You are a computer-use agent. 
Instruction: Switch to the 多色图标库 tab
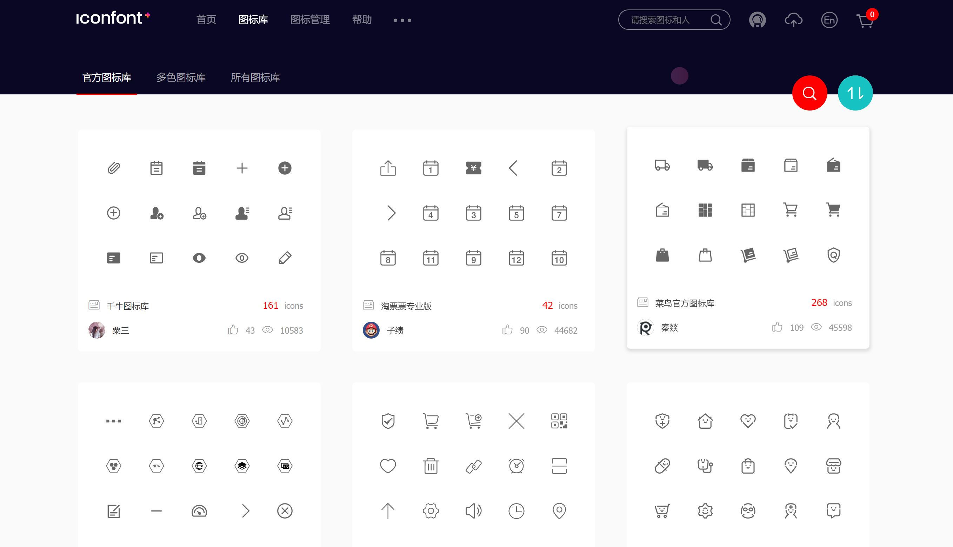[181, 78]
